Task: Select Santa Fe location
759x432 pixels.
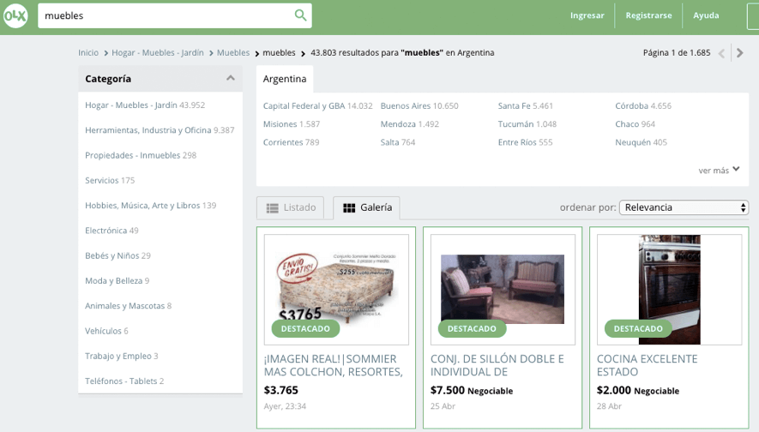Action: 525,106
